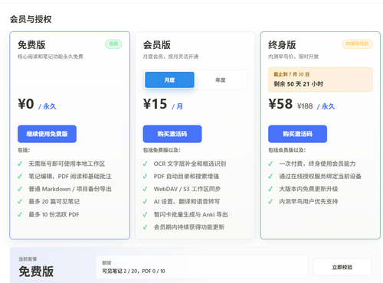Image resolution: width=383 pixels, height=283 pixels.
Task: Click checkmark beside 一次付费 feature
Action: [x=270, y=164]
